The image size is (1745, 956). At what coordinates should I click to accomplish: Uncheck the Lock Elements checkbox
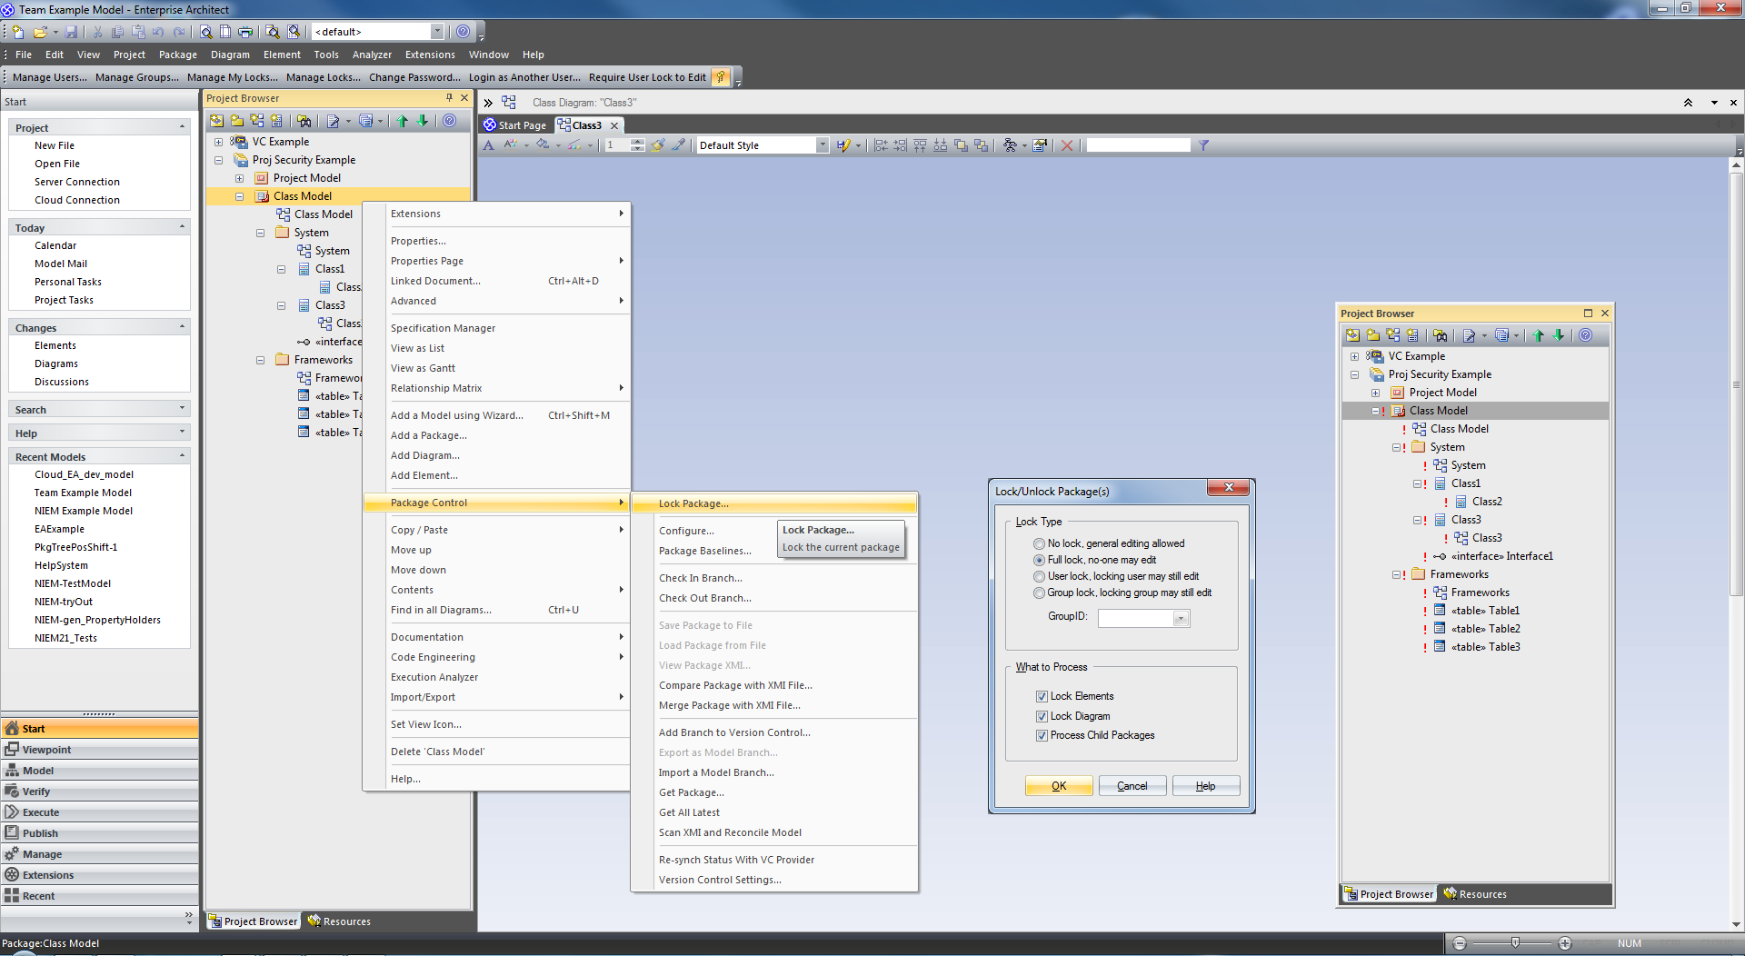pyautogui.click(x=1042, y=696)
